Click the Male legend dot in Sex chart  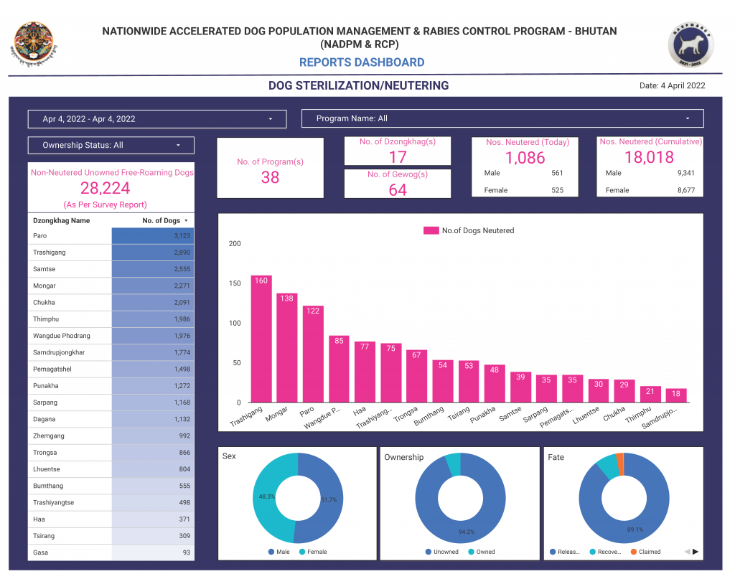click(271, 552)
